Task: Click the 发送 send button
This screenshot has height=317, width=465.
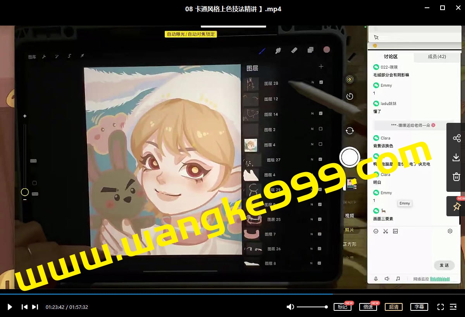Action: [x=444, y=265]
